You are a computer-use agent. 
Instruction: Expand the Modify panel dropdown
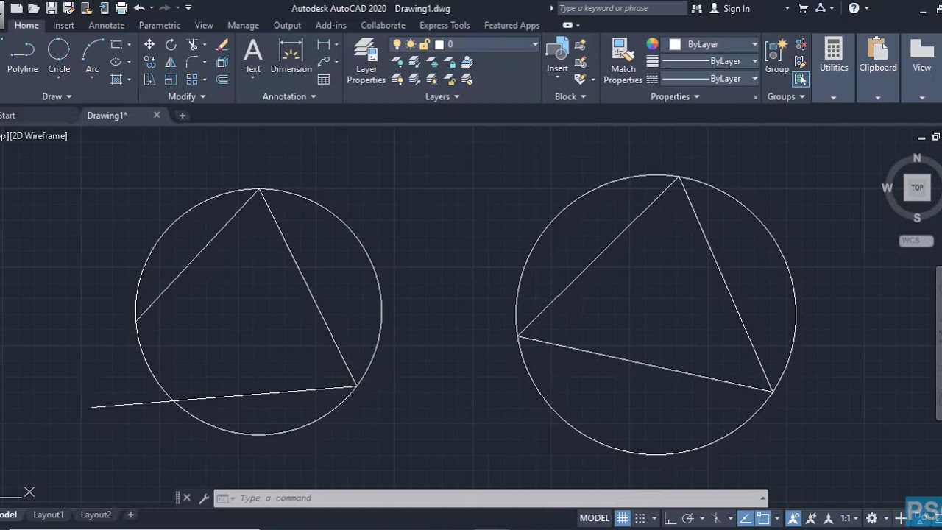(x=187, y=96)
